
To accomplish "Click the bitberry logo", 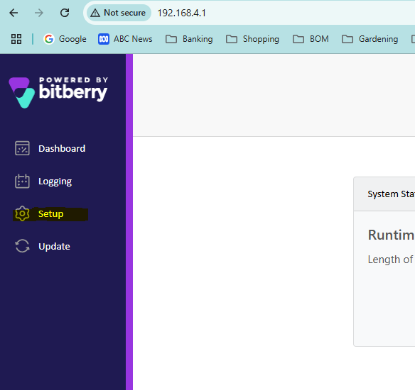I will coord(58,92).
